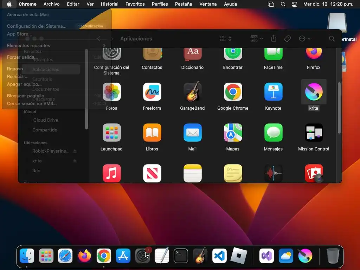
Task: Select Configuración del Sistema in Finder grid
Action: pyautogui.click(x=111, y=54)
